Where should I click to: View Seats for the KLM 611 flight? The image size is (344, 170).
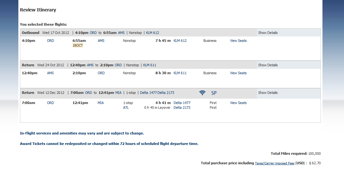coord(238,73)
